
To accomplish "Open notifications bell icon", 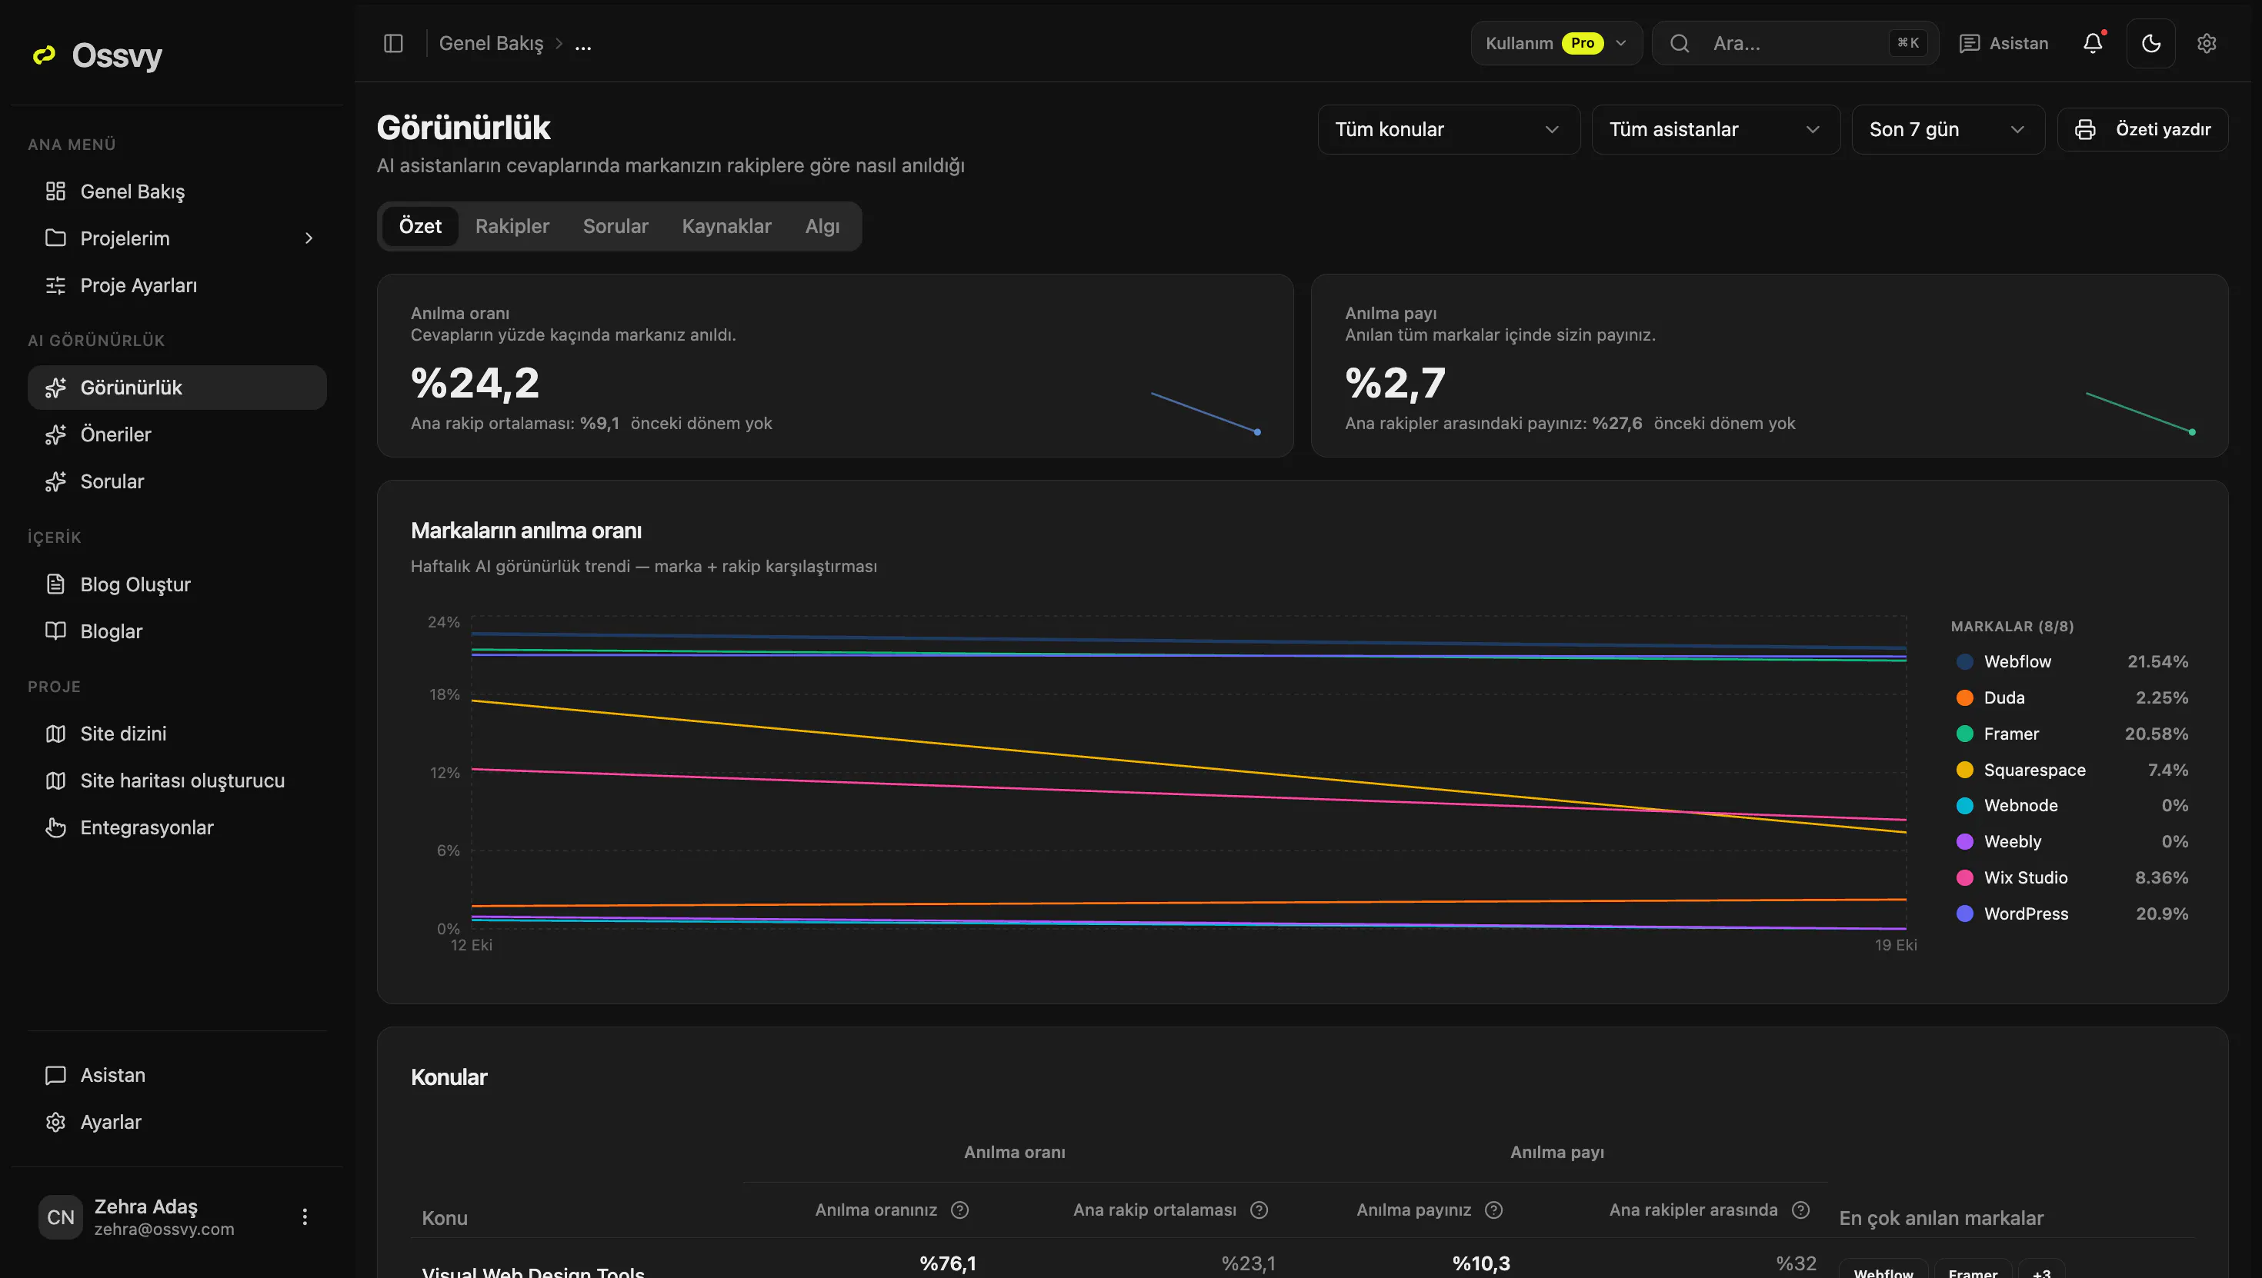I will [2093, 43].
